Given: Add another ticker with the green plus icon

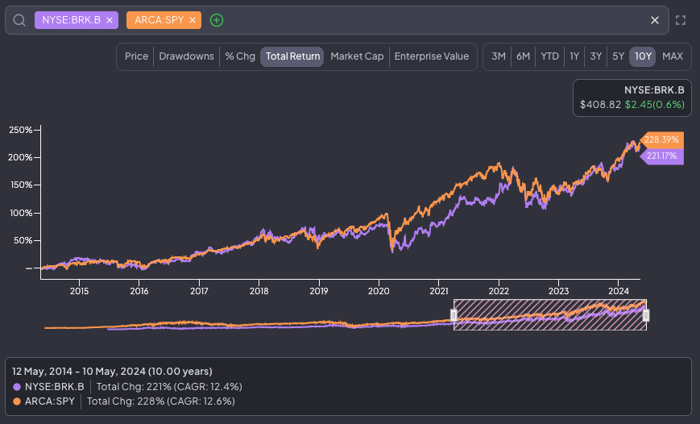Looking at the screenshot, I should (217, 20).
